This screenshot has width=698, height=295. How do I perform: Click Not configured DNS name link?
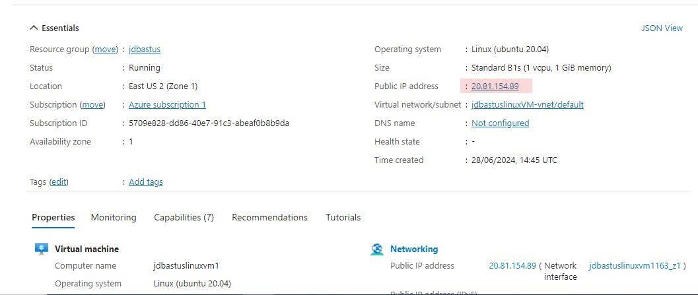500,123
